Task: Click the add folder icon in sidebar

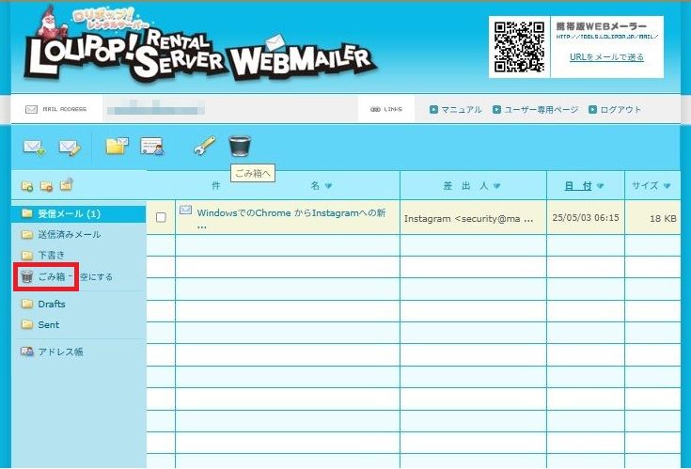Action: point(27,186)
